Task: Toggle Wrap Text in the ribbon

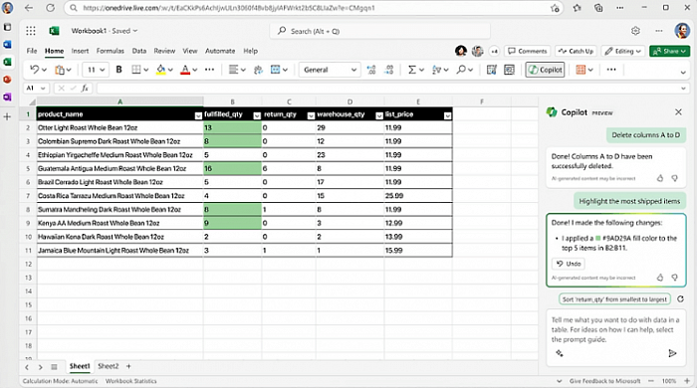Action: tap(258, 70)
